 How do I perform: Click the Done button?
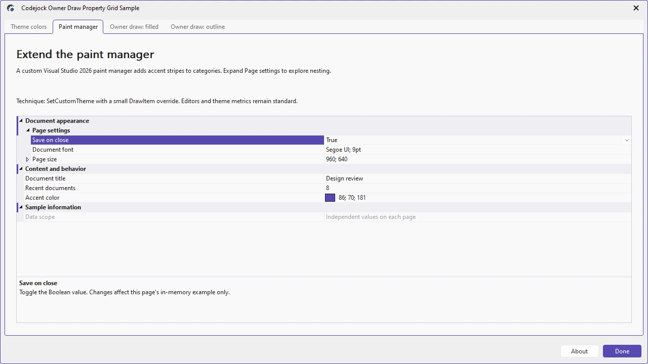[622, 351]
